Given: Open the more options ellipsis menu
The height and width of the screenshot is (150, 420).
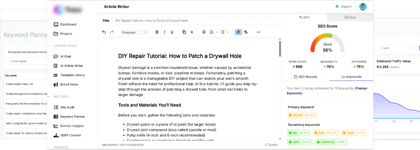Looking at the screenshot, I should point(258,32).
